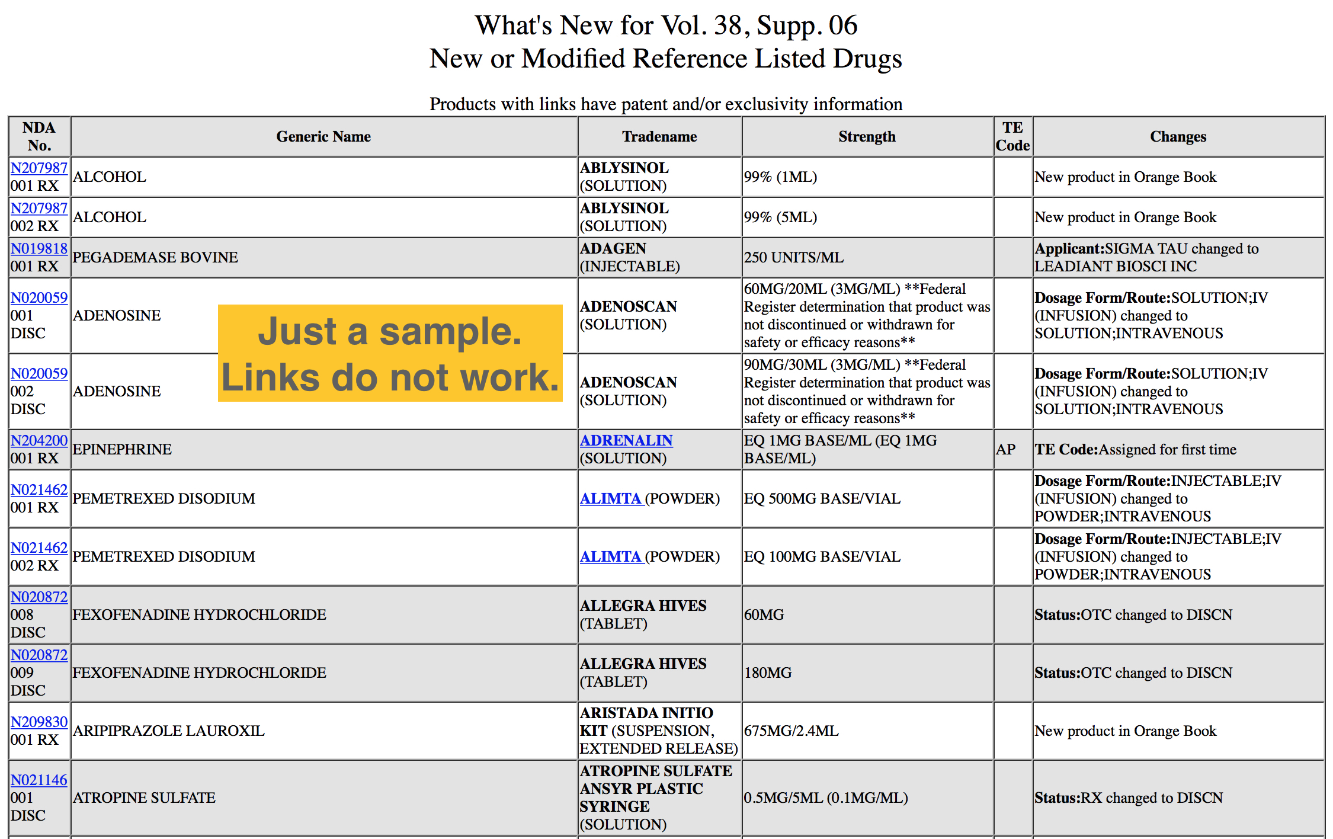
Task: Click the 250 UNITS/ML strength cell
Action: (x=867, y=257)
